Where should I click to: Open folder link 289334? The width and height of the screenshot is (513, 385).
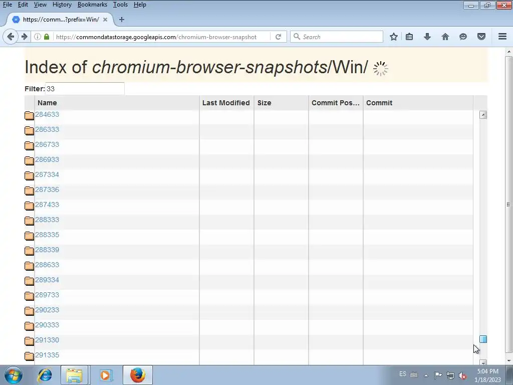[x=47, y=280]
